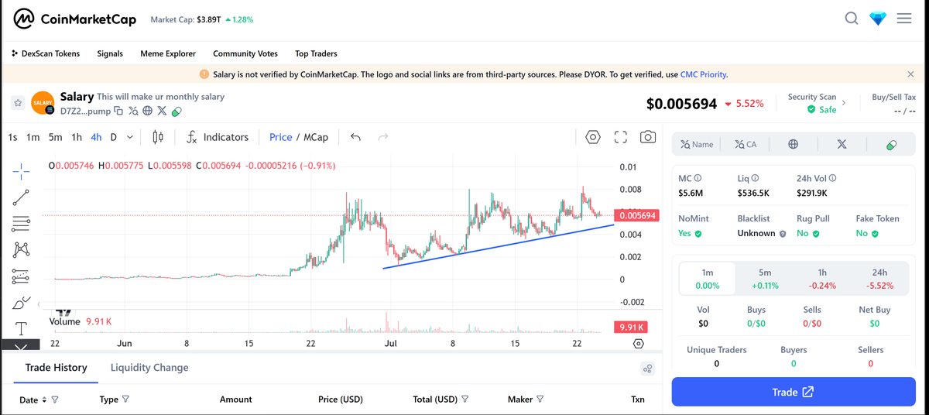Click green pill icon beside token address

point(177,111)
